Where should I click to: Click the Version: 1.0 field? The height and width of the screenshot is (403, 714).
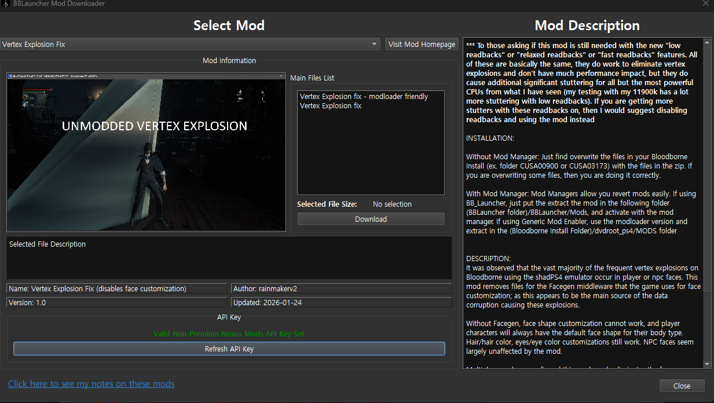(x=117, y=302)
